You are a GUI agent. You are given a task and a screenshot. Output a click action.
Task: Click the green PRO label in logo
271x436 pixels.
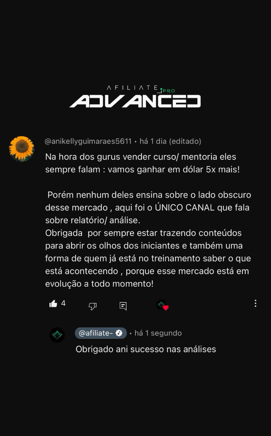click(169, 91)
